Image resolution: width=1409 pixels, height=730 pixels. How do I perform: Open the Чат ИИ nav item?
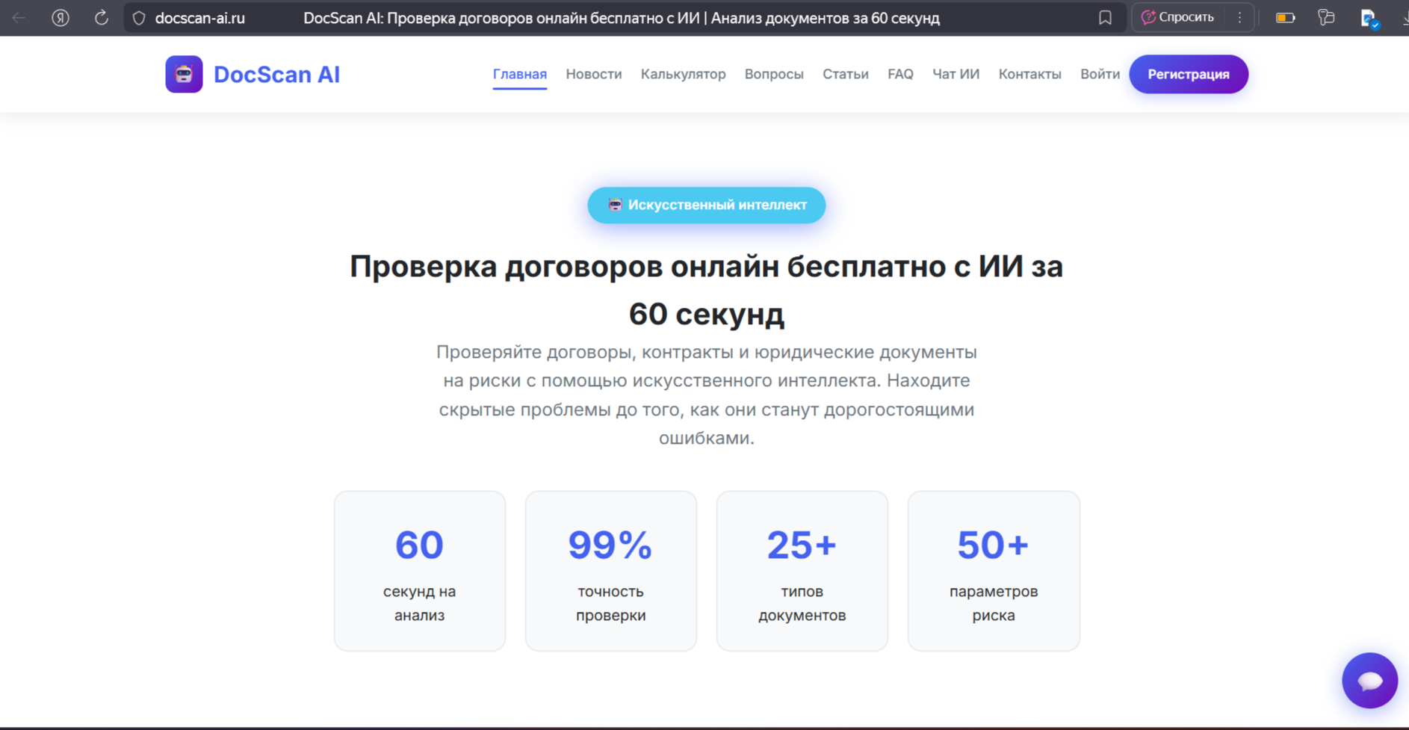[956, 74]
